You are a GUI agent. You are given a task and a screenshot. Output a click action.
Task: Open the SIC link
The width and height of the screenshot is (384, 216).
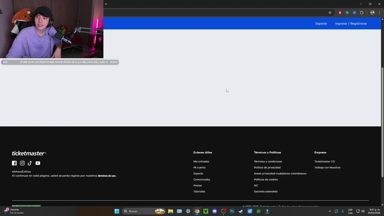coord(256,185)
